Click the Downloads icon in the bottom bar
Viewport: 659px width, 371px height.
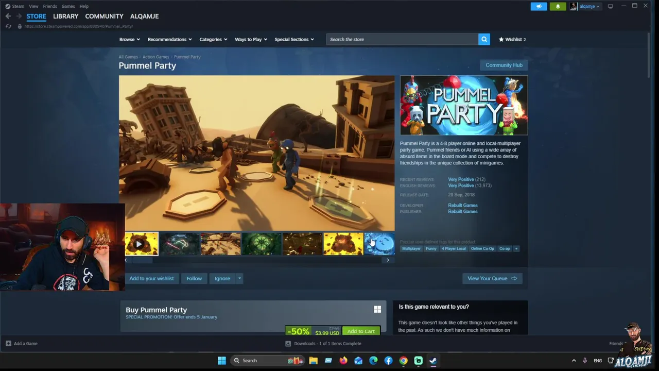[288, 343]
